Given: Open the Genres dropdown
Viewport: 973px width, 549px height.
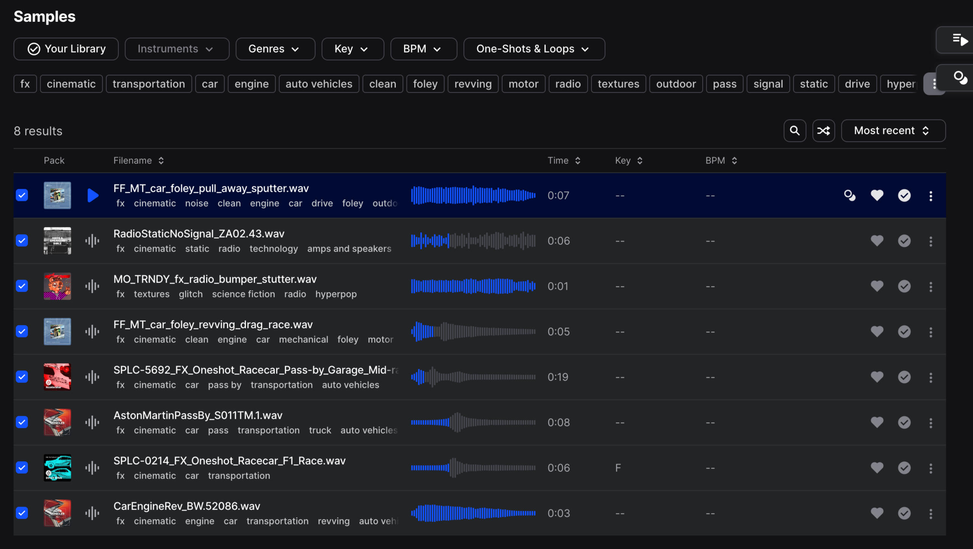Looking at the screenshot, I should pyautogui.click(x=275, y=49).
